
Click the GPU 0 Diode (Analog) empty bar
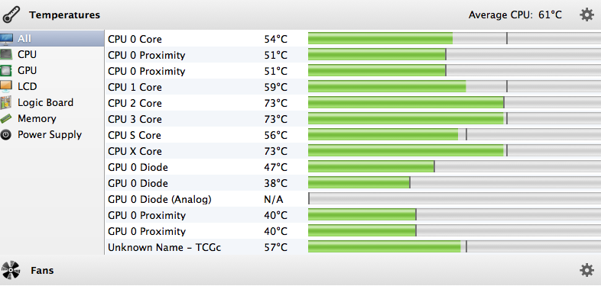tap(455, 199)
